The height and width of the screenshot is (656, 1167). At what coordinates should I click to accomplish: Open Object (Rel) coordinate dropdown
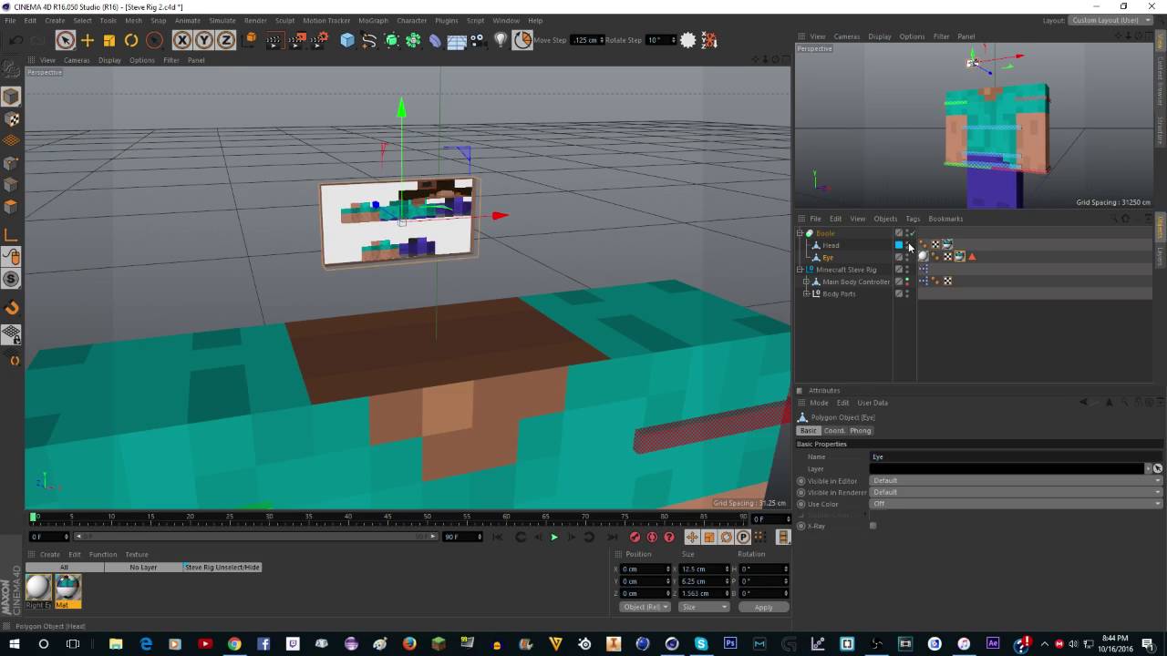pyautogui.click(x=645, y=607)
